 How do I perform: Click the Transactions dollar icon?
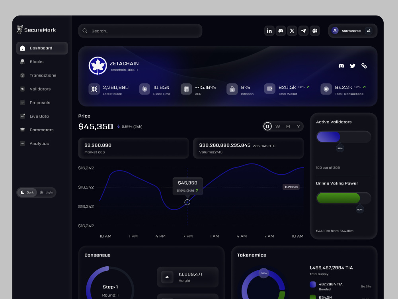22,75
